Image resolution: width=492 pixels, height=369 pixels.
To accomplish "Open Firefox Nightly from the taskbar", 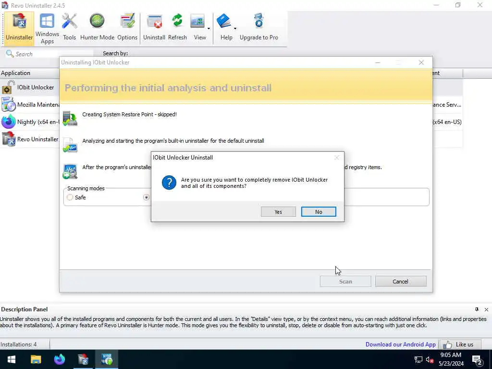I will pyautogui.click(x=59, y=359).
